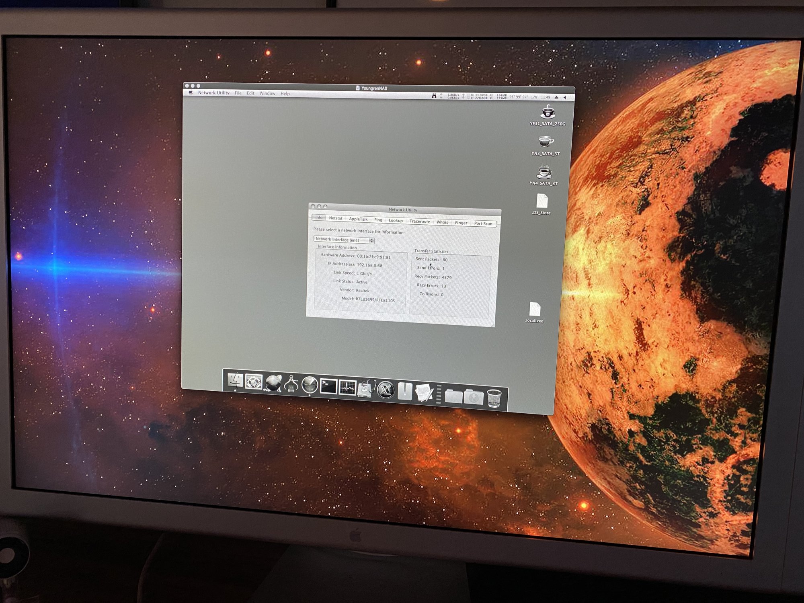Open the archive zipper app in Dock

[x=405, y=391]
